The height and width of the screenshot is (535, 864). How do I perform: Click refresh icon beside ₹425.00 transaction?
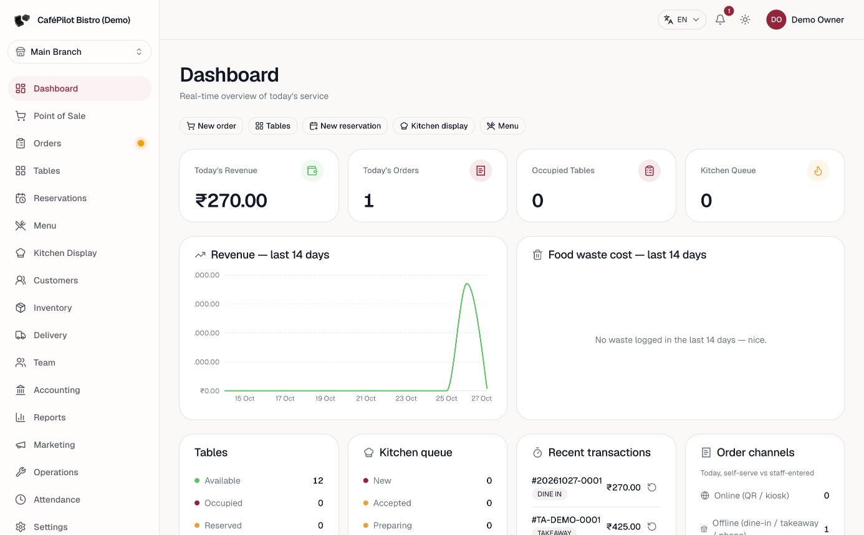coord(652,526)
